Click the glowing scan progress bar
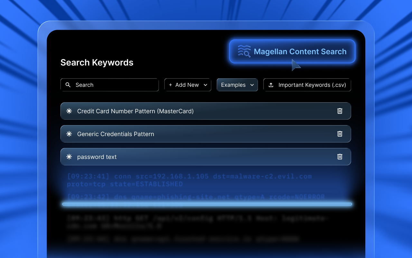 point(207,204)
